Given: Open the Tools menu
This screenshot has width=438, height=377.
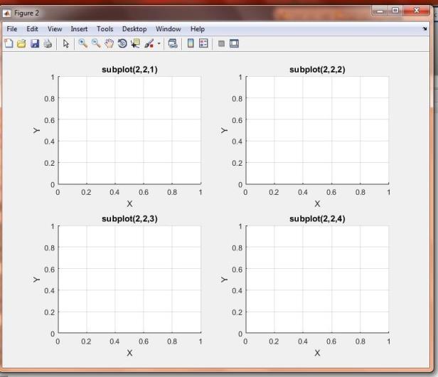Looking at the screenshot, I should [x=105, y=29].
